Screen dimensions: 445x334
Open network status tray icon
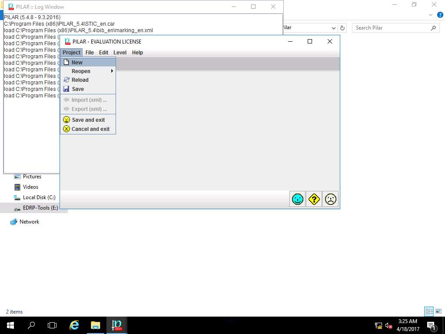[379, 325]
